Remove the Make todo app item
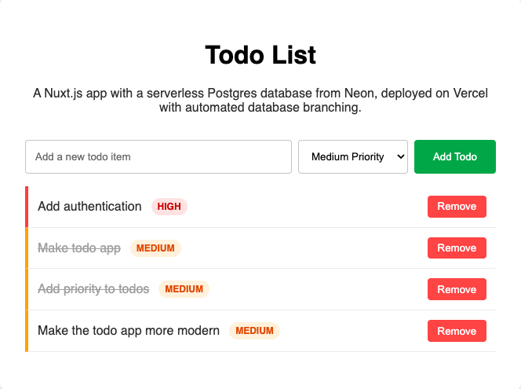 457,248
